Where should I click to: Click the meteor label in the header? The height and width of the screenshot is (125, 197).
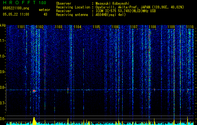(x=44, y=10)
